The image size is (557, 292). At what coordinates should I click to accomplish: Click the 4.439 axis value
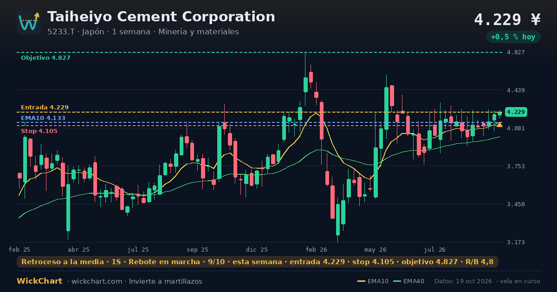(x=516, y=90)
